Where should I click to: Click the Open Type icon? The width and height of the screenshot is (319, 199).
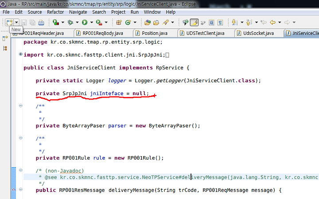point(148,23)
